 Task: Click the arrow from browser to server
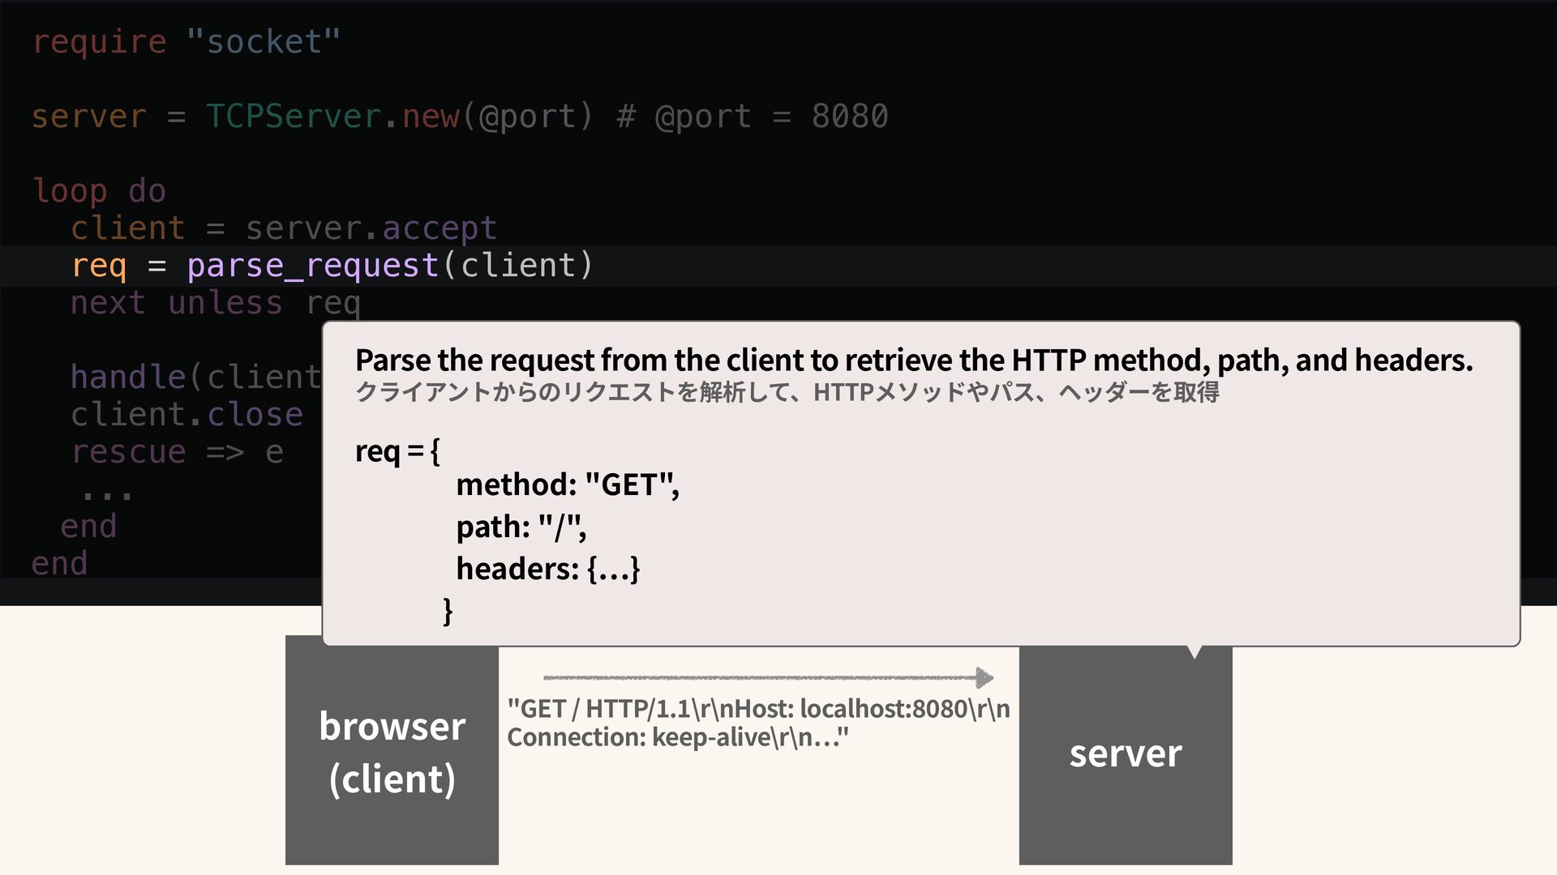pos(766,677)
